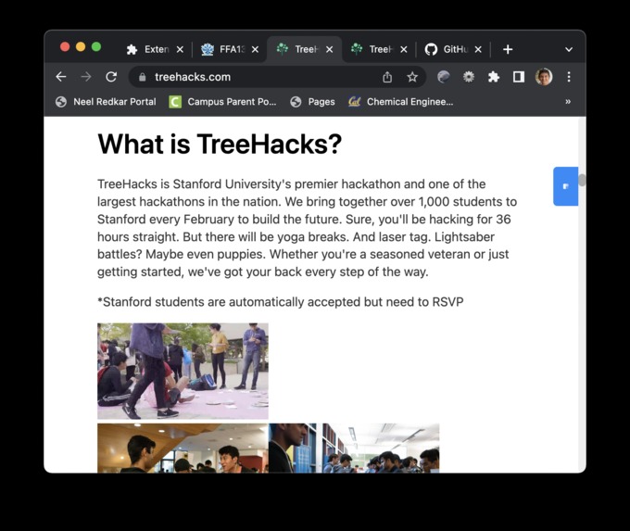Image resolution: width=630 pixels, height=531 pixels.
Task: Close the GitHub tab
Action: pos(478,49)
